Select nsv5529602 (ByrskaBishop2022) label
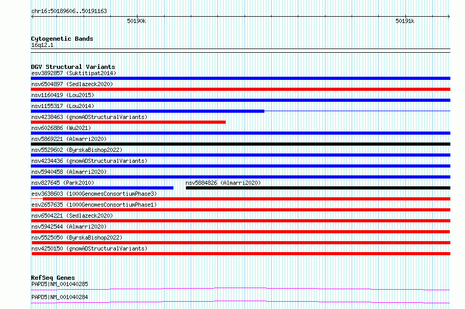465x309 pixels. click(x=77, y=150)
